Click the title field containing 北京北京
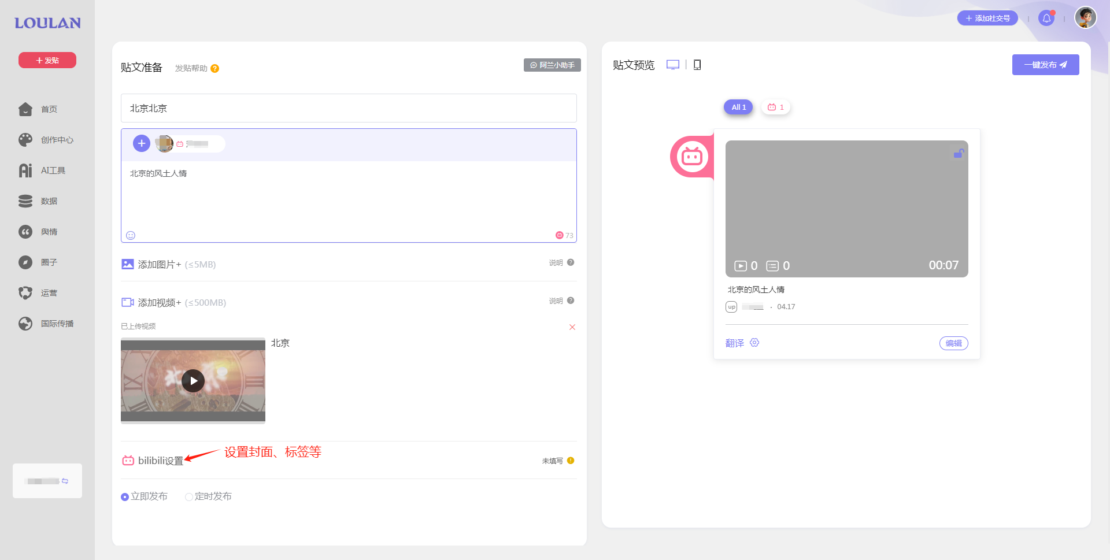This screenshot has width=1110, height=560. point(349,108)
